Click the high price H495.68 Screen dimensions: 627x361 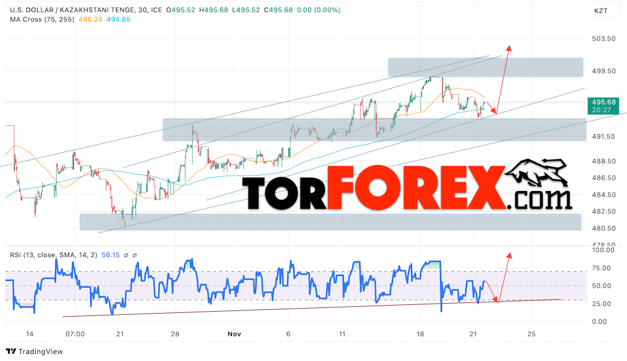pos(214,10)
